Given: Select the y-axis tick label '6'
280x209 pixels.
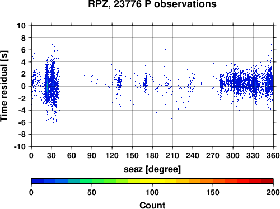Looking at the screenshot, I should [24, 50].
